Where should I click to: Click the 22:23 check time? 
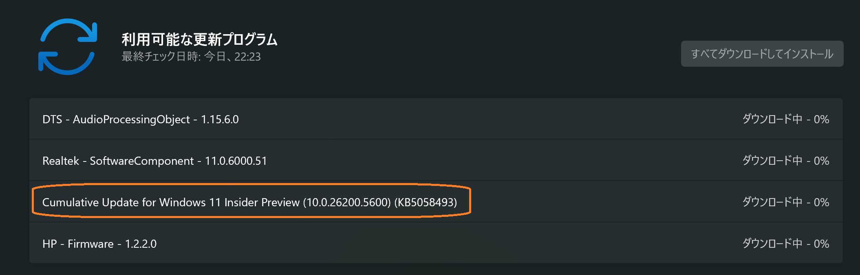coord(247,57)
